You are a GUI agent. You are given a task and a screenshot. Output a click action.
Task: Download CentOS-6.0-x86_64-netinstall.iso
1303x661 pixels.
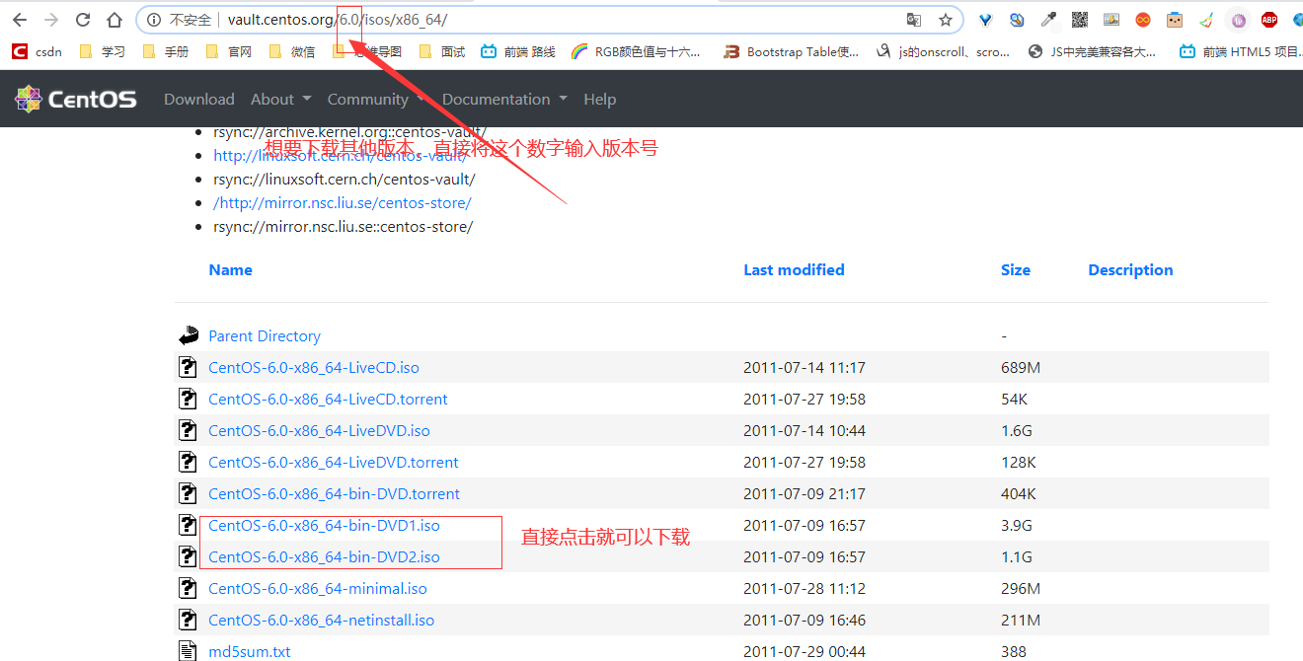pos(321,620)
